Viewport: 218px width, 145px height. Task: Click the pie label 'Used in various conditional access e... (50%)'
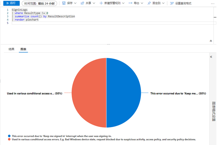[x=35, y=93]
